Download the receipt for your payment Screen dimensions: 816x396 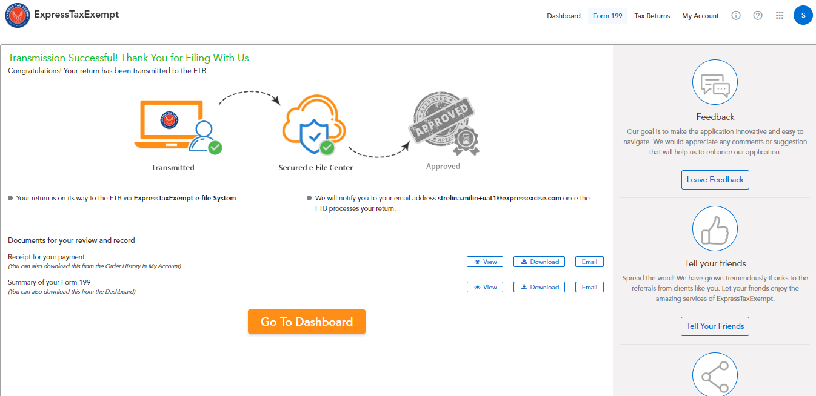coord(540,262)
